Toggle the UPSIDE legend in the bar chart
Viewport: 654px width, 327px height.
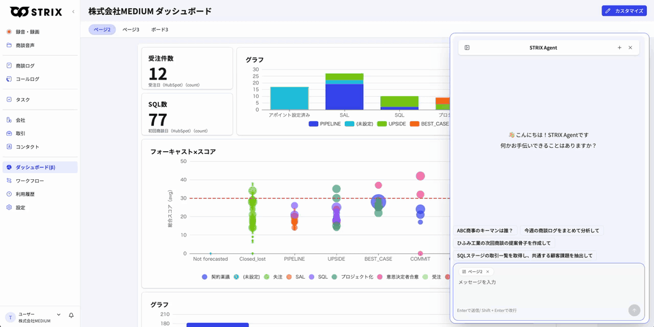point(391,124)
